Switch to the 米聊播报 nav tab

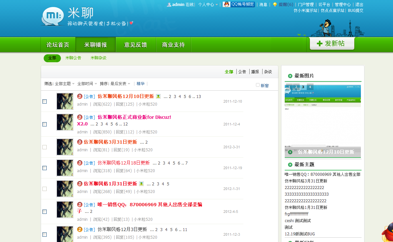tap(95, 45)
